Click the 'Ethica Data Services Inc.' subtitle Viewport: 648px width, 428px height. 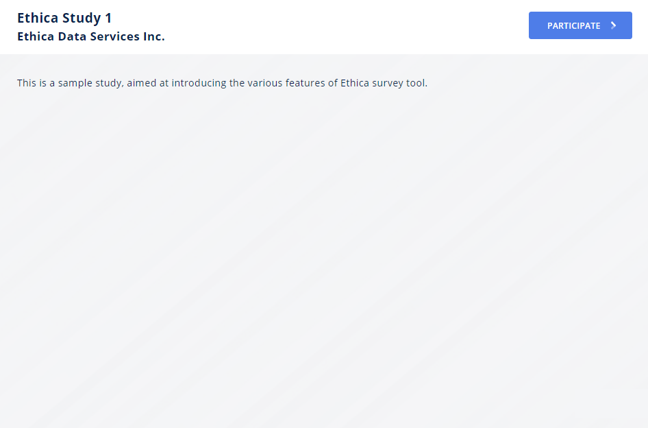(91, 36)
